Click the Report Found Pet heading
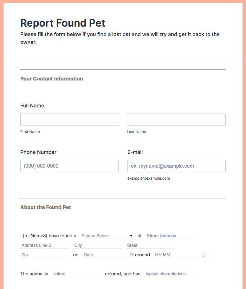The height and width of the screenshot is (289, 246). tap(63, 23)
